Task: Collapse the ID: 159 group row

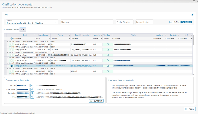Action: pyautogui.click(x=8, y=42)
